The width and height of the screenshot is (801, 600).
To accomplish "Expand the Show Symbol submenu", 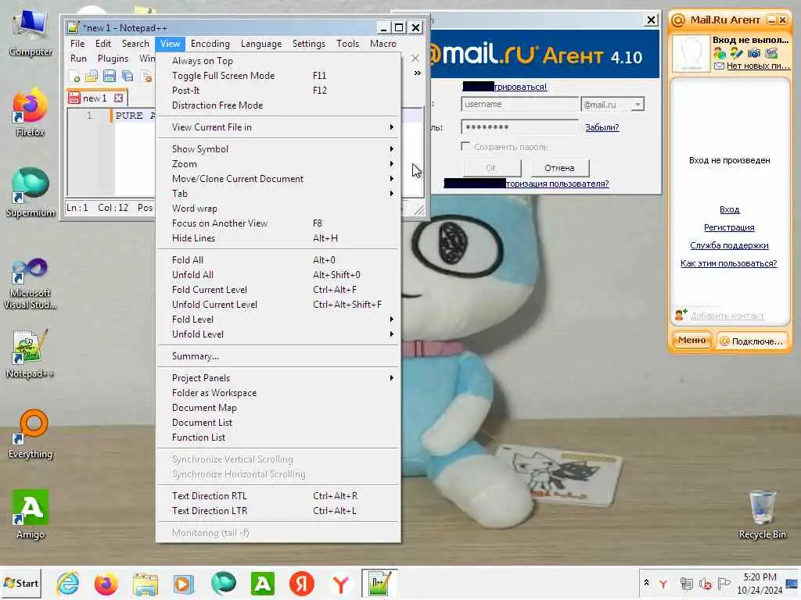I will coord(278,149).
